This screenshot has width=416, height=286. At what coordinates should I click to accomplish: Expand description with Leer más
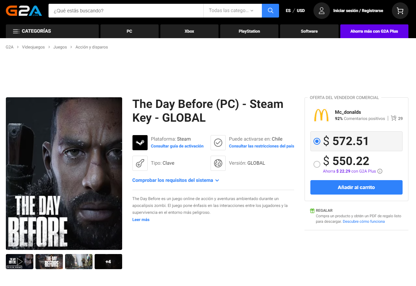pyautogui.click(x=141, y=220)
